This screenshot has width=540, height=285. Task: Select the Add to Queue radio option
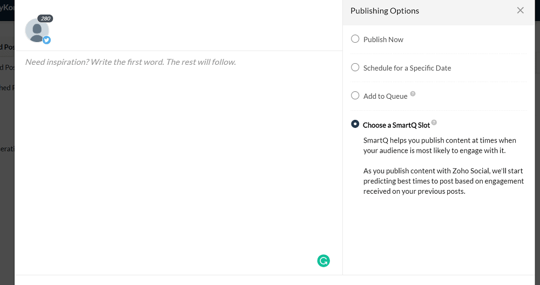tap(355, 96)
